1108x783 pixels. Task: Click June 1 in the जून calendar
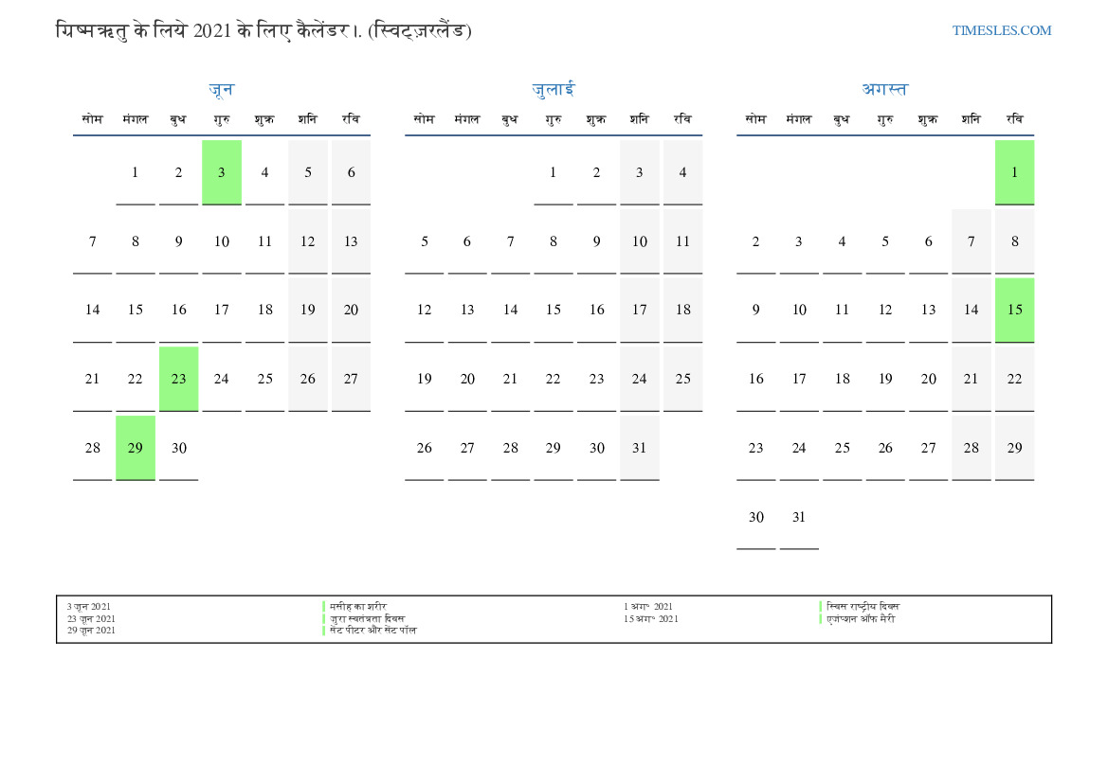136,172
